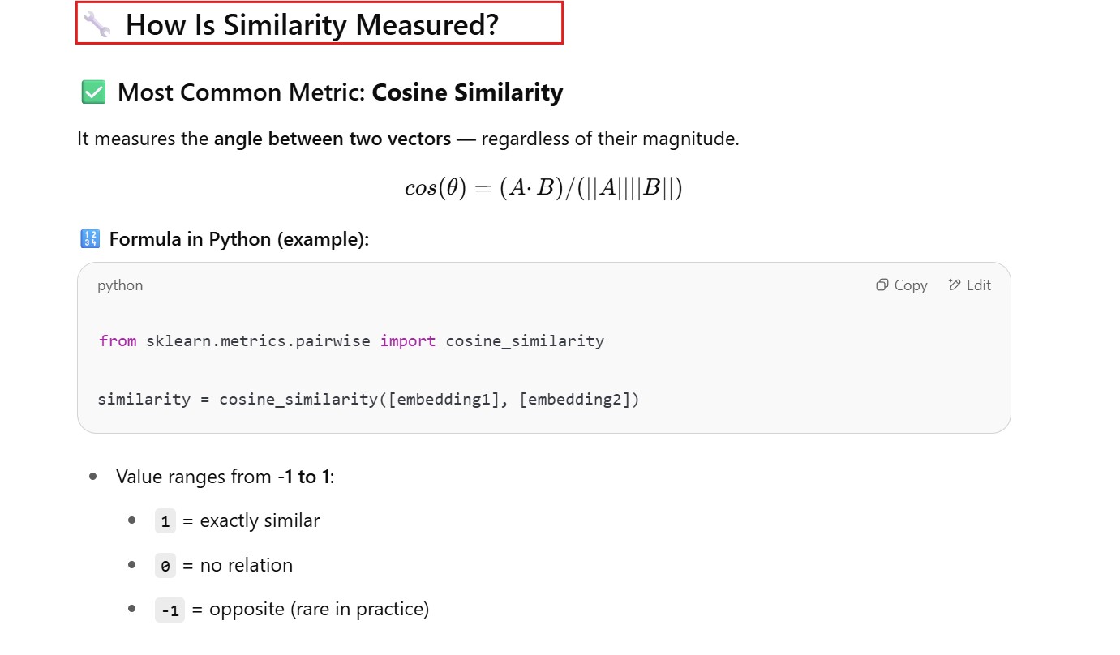Click the bold "-1 to 1" range text

click(303, 477)
